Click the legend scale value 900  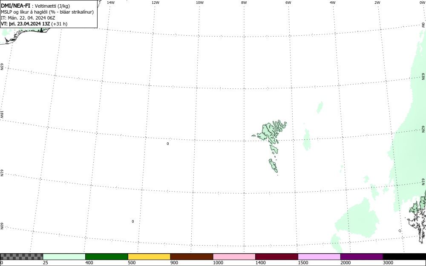[x=174, y=263]
